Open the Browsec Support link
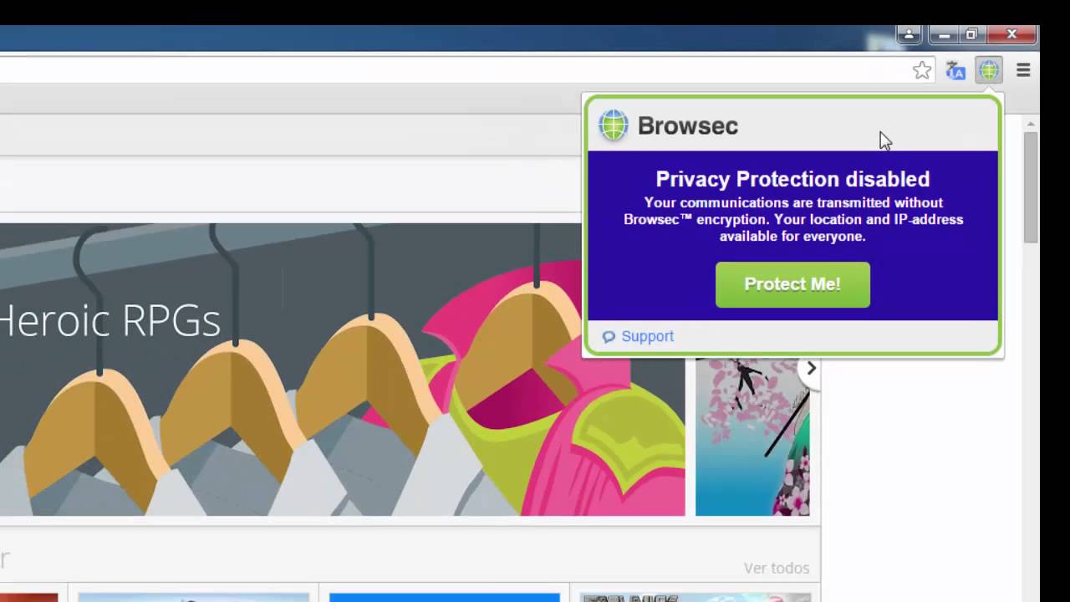The height and width of the screenshot is (602, 1070). [x=647, y=336]
